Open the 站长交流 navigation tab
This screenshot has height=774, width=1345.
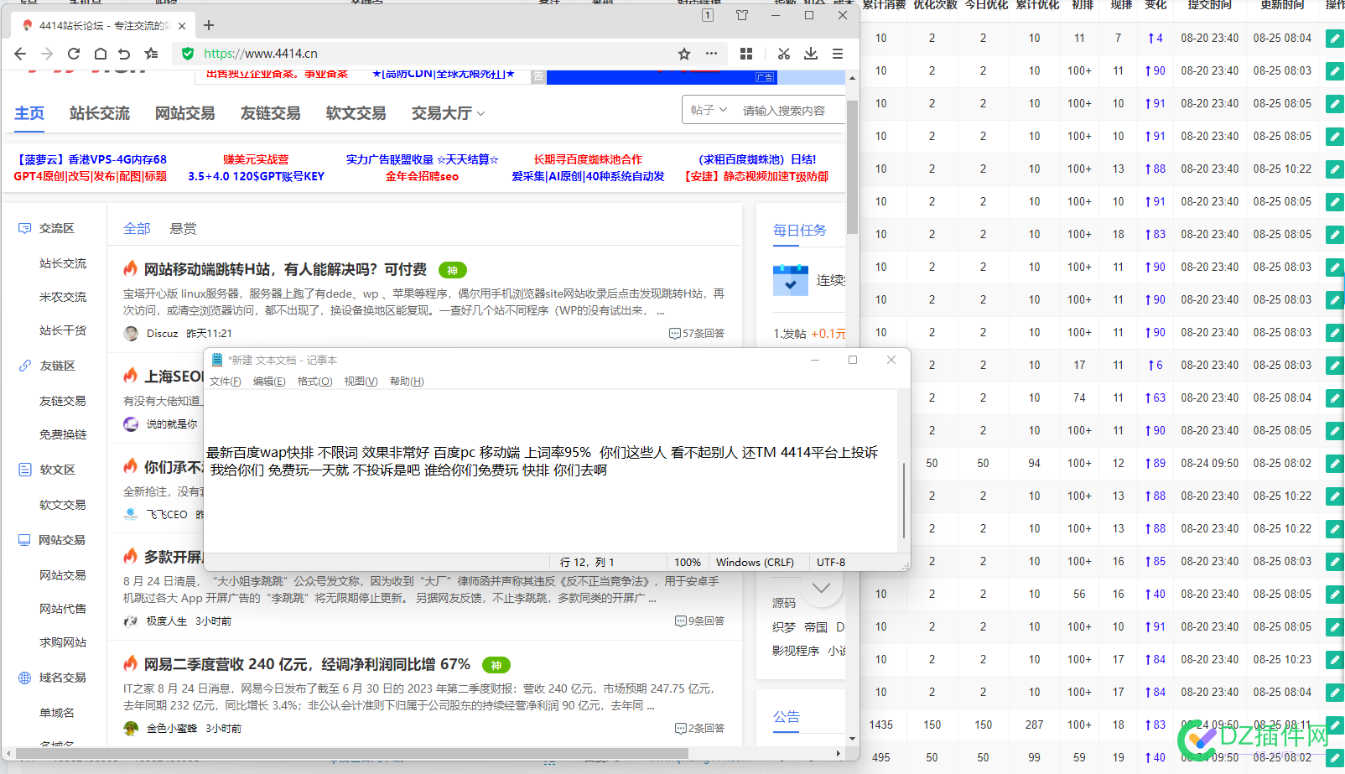point(100,113)
